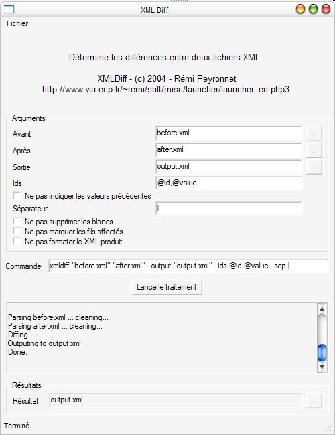Browse for the Avant file
Viewport: 335px width, 435px height.
pyautogui.click(x=314, y=134)
